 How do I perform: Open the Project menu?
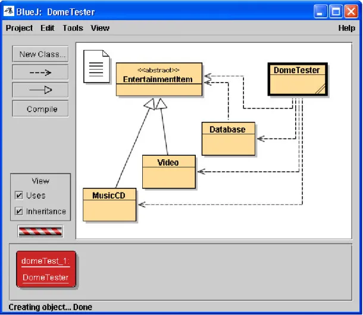point(19,28)
